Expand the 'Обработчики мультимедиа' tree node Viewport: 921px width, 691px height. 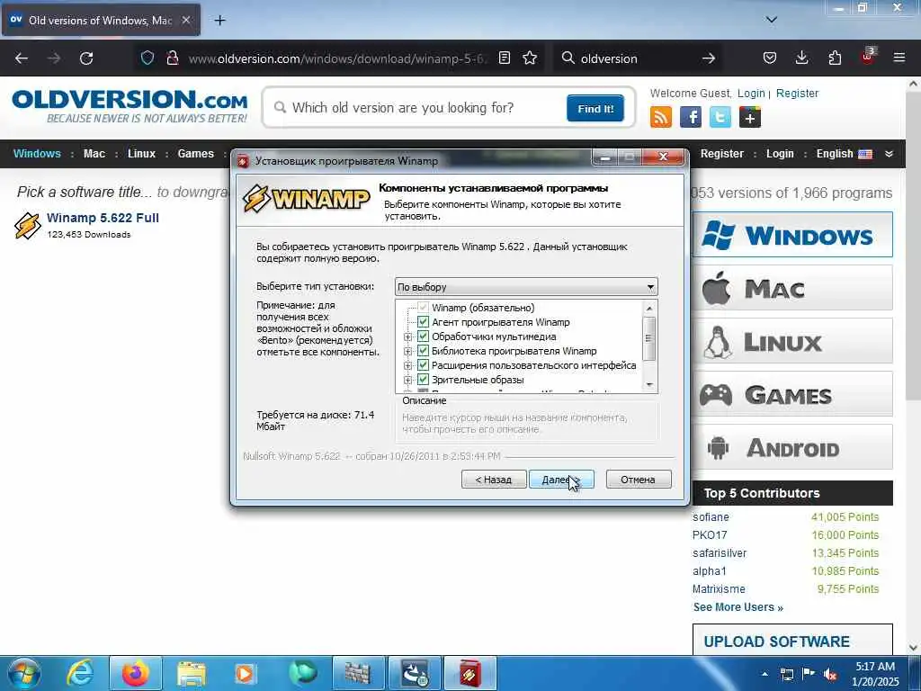(x=407, y=337)
